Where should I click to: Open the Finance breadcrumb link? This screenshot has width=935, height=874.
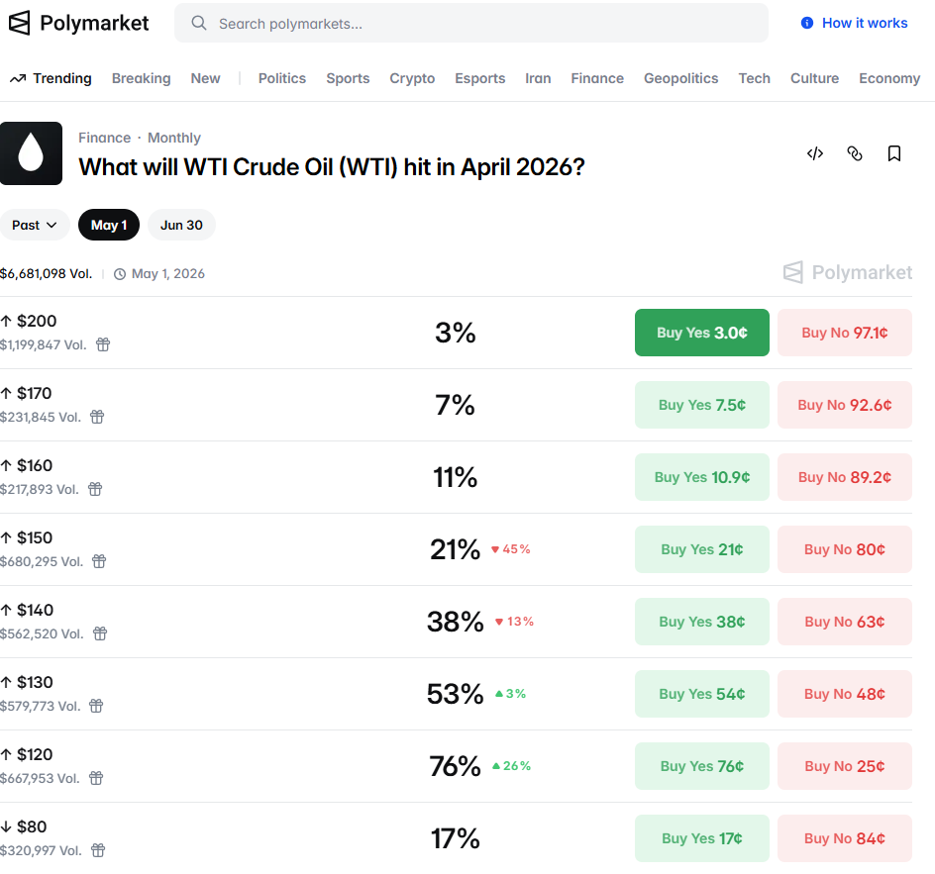point(104,138)
